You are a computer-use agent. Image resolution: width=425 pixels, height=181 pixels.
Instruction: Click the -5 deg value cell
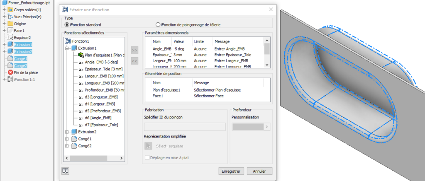(x=178, y=49)
